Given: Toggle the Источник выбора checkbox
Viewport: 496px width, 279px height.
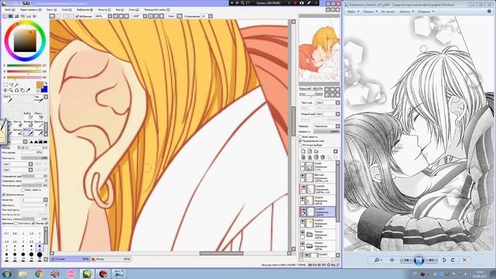Looking at the screenshot, I should coord(301,145).
